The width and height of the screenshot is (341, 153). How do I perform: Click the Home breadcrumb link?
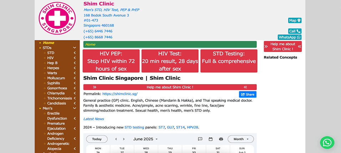[90, 45]
